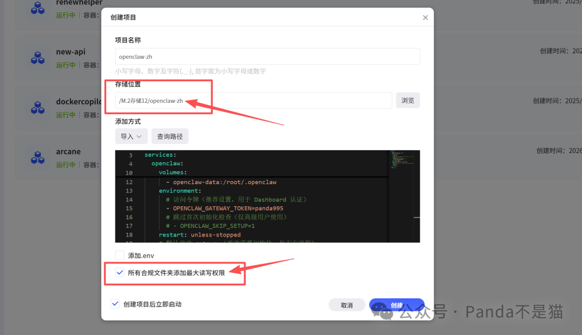This screenshot has height=335, width=582.
Task: Click the code editor vertical scrollbar marker
Action: 417,218
